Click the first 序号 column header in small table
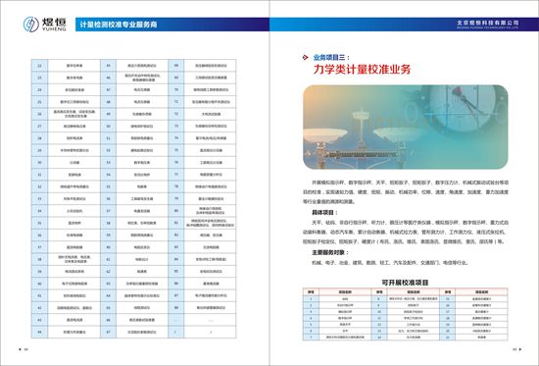539x366 pixels. point(311,292)
